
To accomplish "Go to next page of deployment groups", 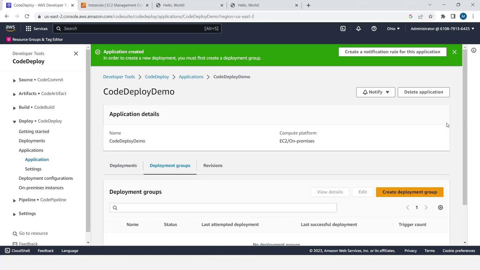I will point(426,207).
